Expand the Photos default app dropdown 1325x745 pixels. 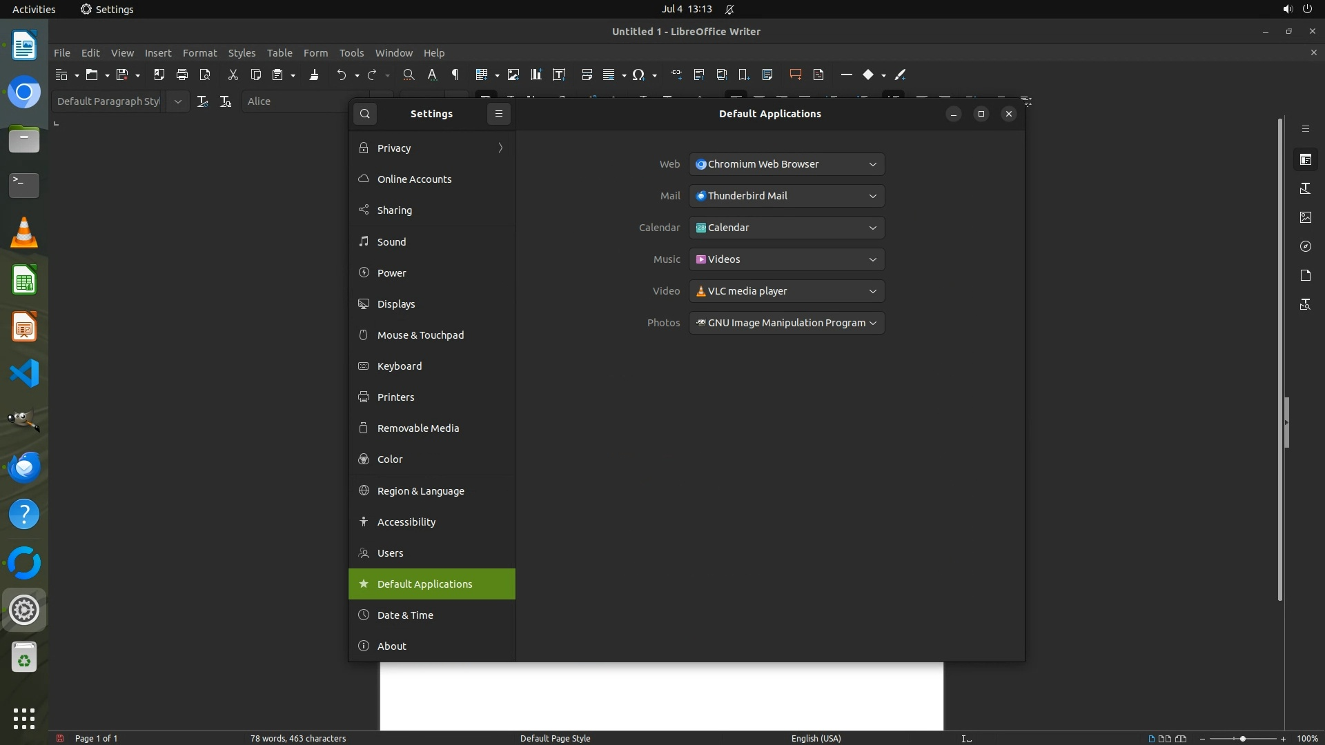click(786, 323)
